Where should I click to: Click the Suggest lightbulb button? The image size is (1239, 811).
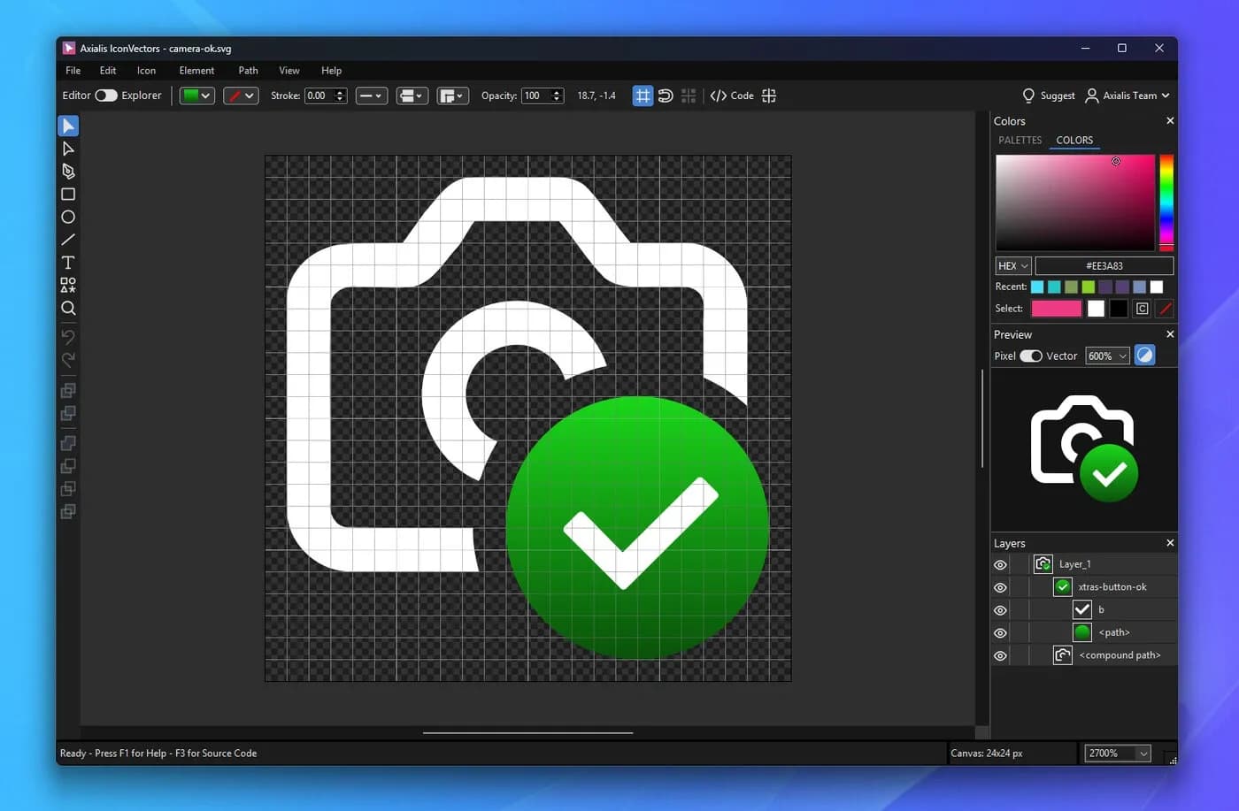coord(1048,96)
